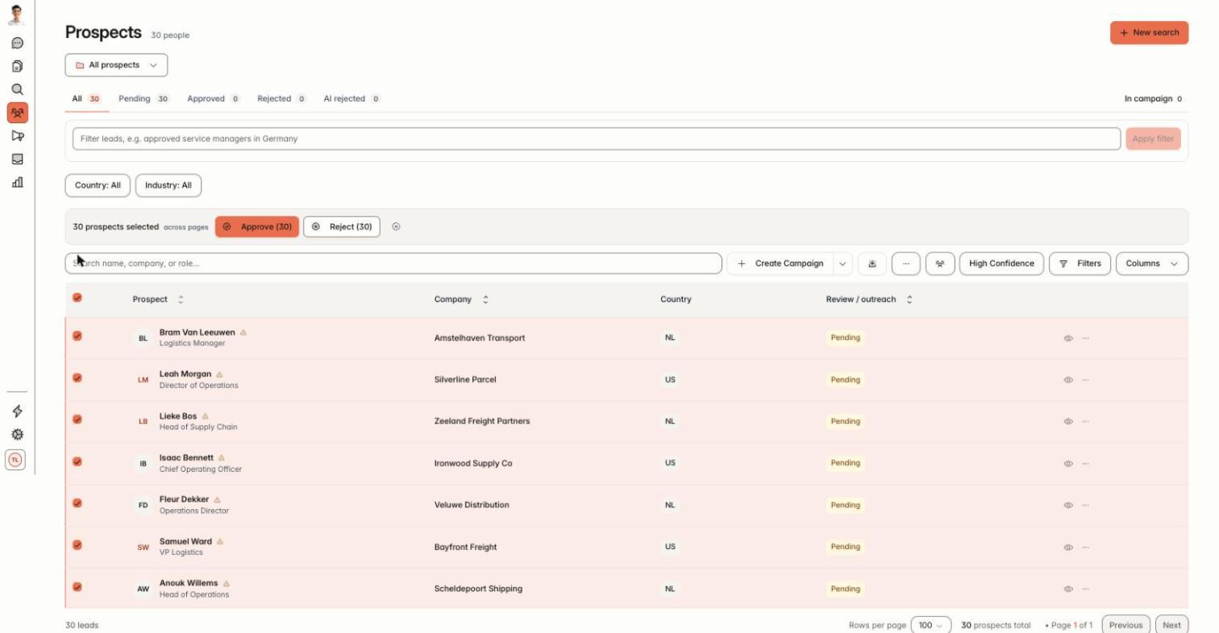The height and width of the screenshot is (633, 1219).
Task: Toggle the select-all header checkbox
Action: (x=77, y=298)
